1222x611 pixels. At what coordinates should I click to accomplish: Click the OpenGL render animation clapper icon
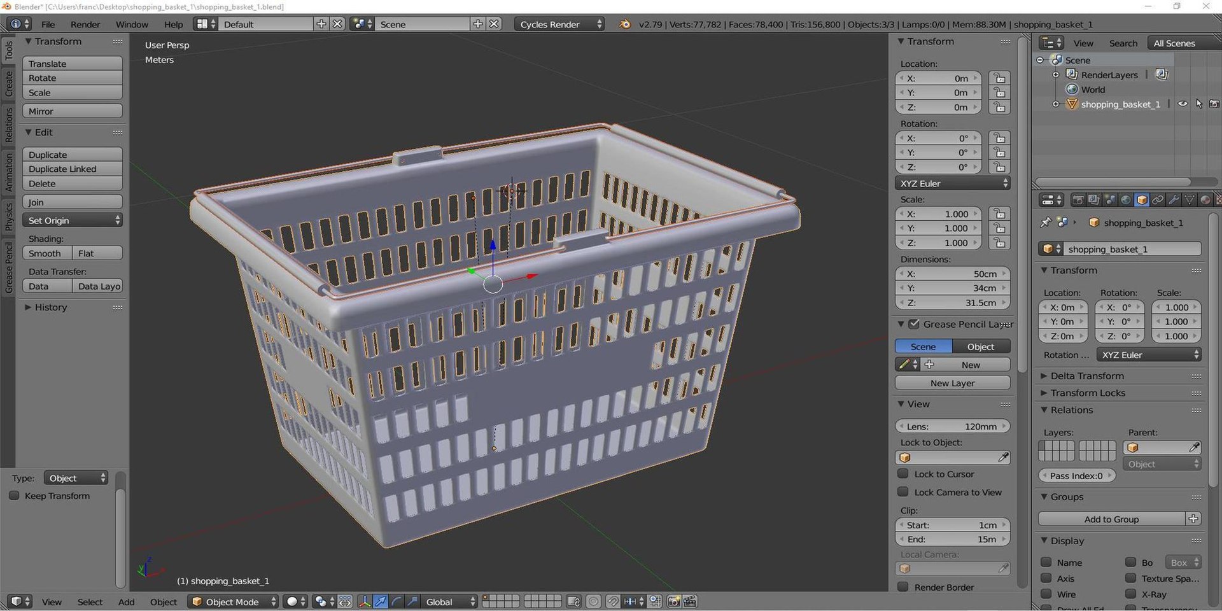pyautogui.click(x=690, y=601)
